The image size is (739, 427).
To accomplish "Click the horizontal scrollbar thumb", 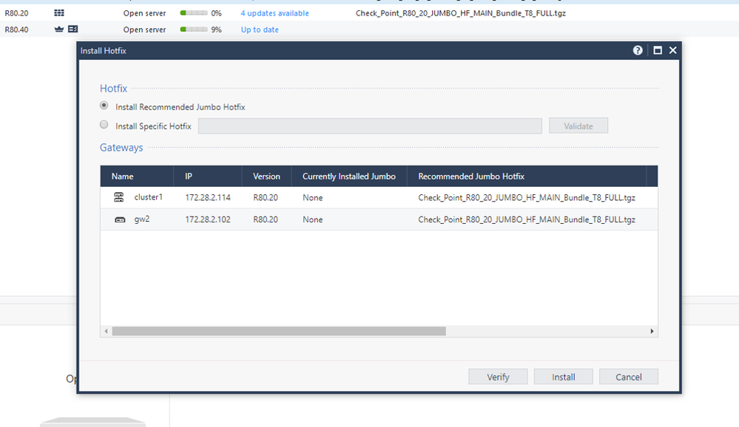I will (279, 332).
